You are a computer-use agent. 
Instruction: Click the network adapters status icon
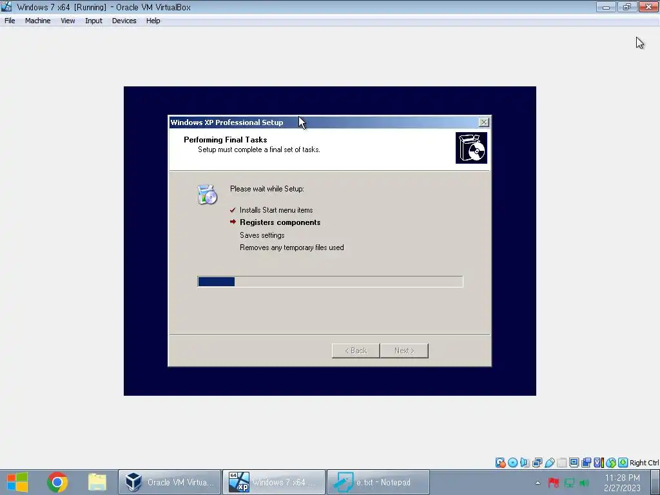click(x=537, y=463)
